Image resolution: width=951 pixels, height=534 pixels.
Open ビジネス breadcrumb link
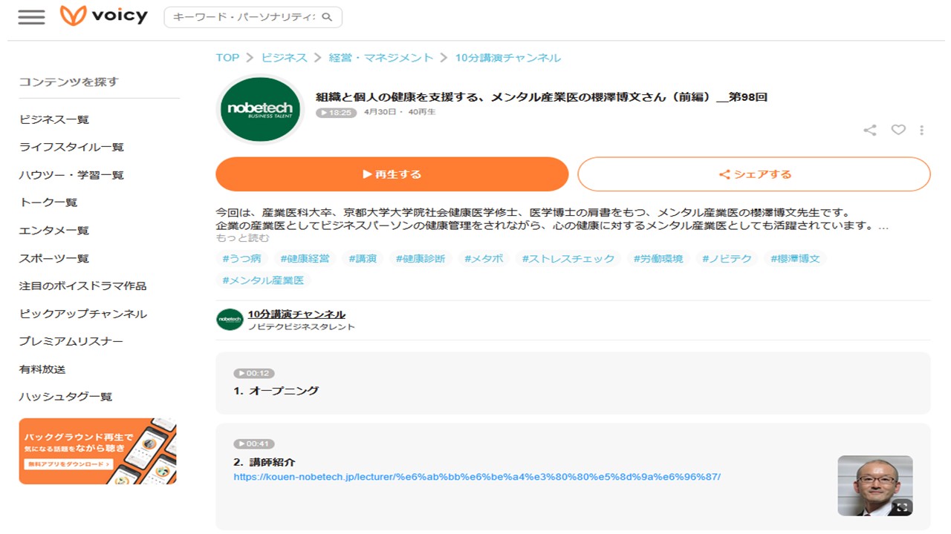[284, 58]
